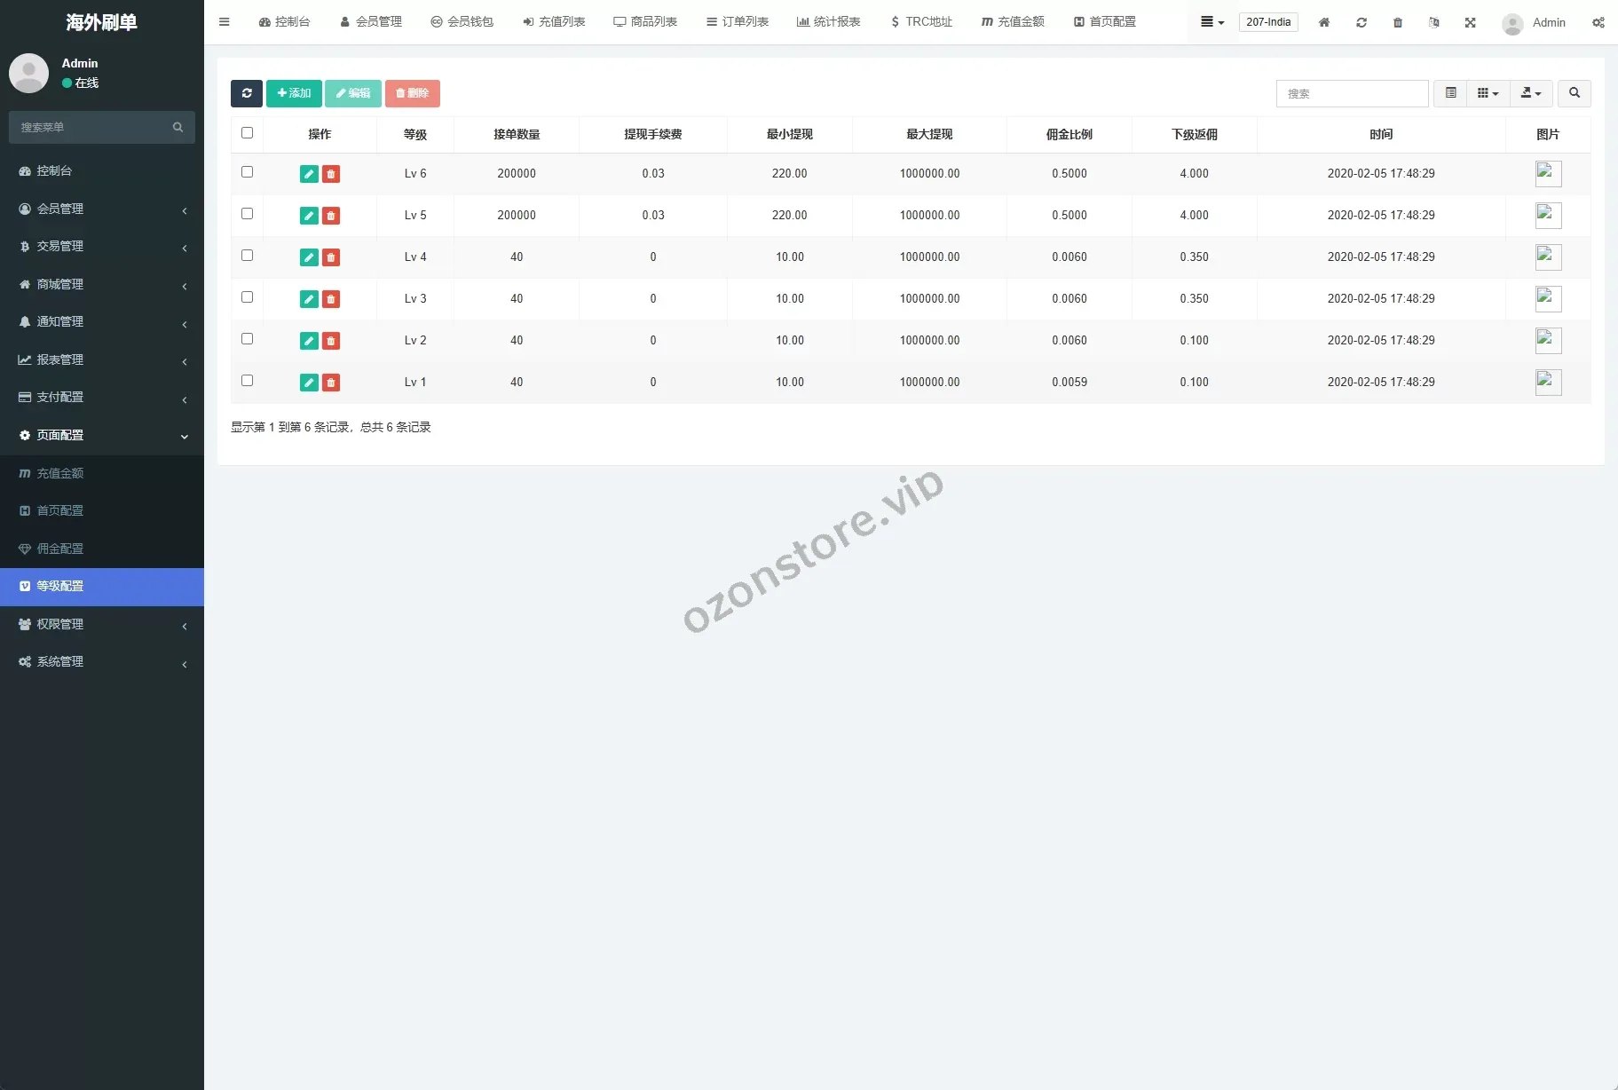This screenshot has width=1618, height=1090.
Task: Click the 207-India site label
Action: coord(1267,22)
